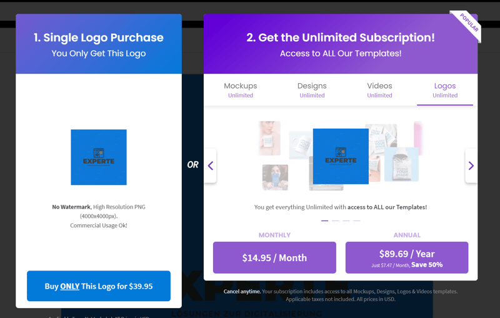The height and width of the screenshot is (318, 500).
Task: Click the left carousel arrow
Action: click(211, 166)
